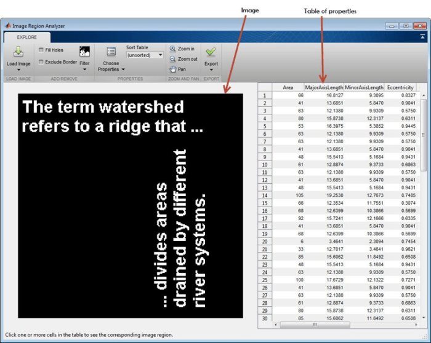431x343 pixels.
Task: Expand the Filter dropdown arrow
Action: (x=85, y=69)
